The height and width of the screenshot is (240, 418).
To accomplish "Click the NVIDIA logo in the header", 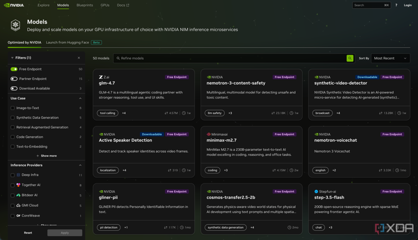I will 14,5.
